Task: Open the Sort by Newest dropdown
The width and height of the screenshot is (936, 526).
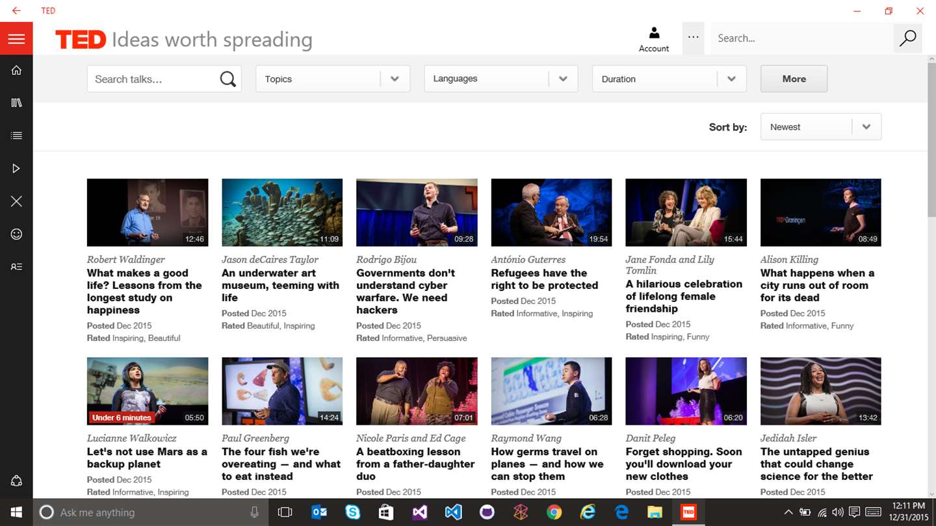Action: pos(821,127)
